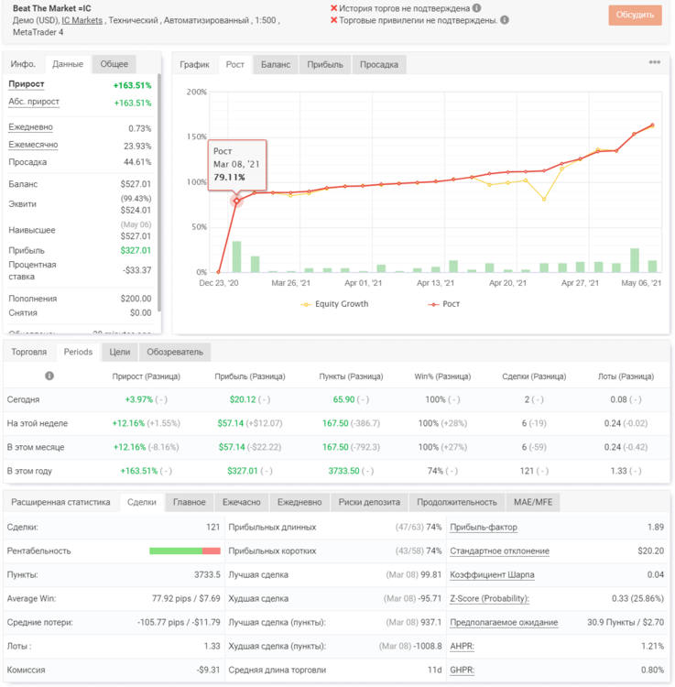Click the Пополнения value $200.00
The image size is (675, 687).
coord(136,299)
